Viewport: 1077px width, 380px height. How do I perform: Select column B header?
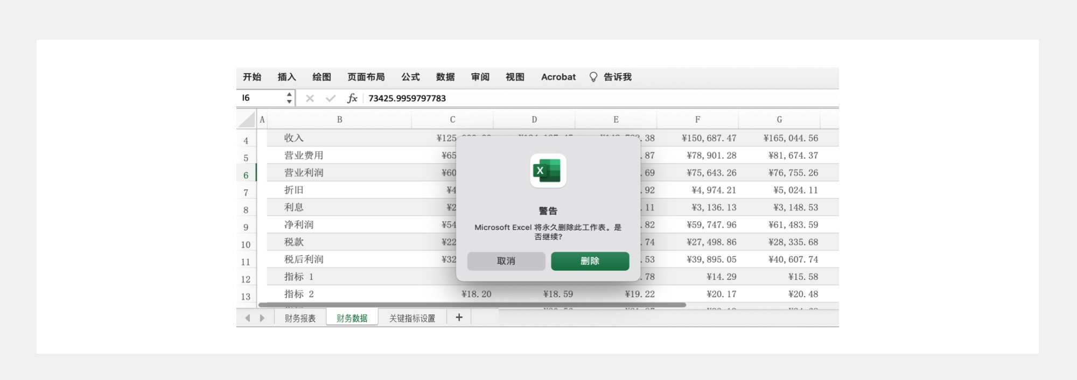coord(340,119)
